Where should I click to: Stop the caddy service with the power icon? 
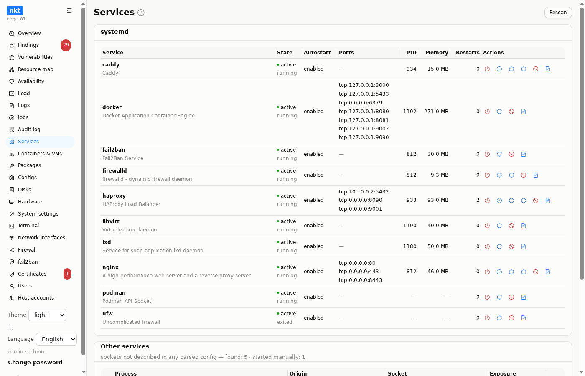pyautogui.click(x=487, y=69)
